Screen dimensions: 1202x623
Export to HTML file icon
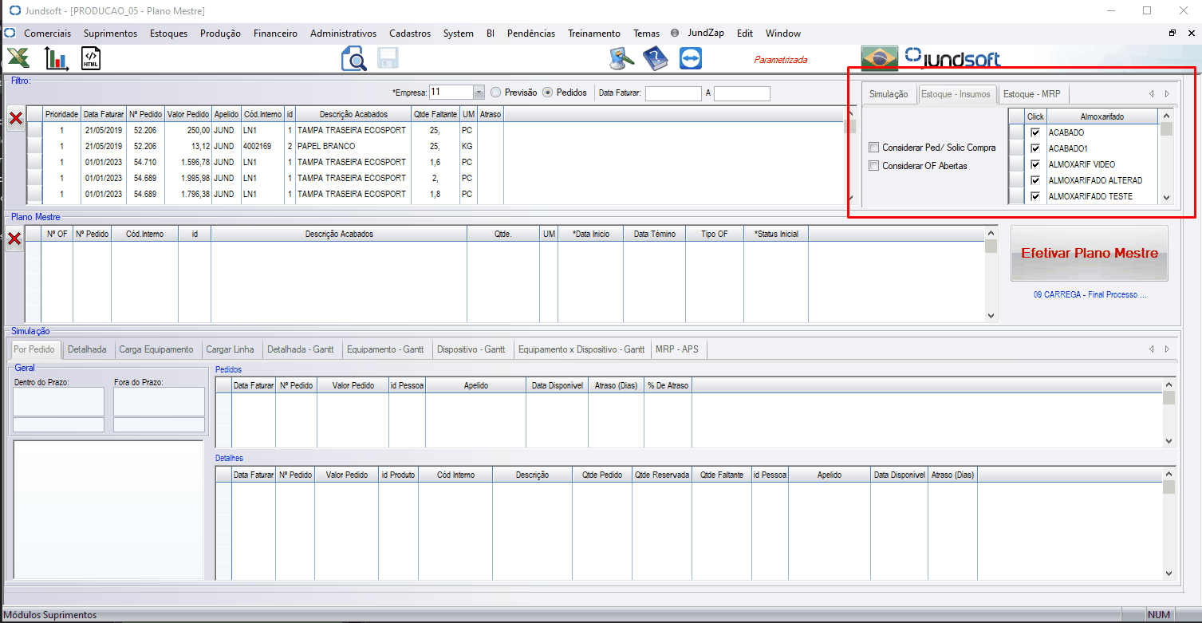coord(91,58)
